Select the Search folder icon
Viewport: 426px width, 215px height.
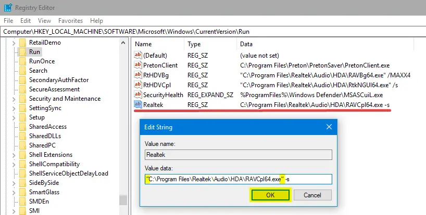pos(22,71)
